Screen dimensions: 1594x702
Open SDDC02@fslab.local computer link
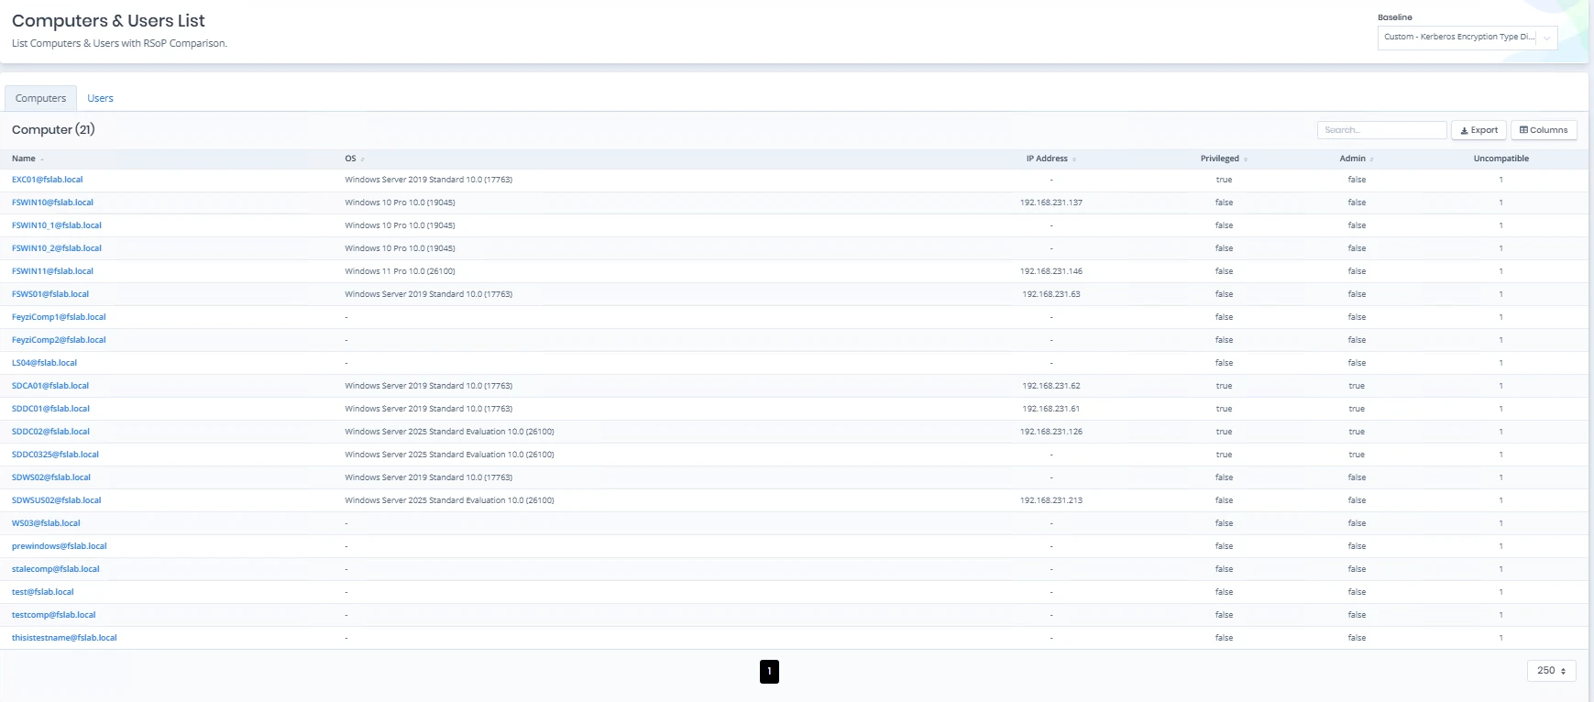click(50, 432)
